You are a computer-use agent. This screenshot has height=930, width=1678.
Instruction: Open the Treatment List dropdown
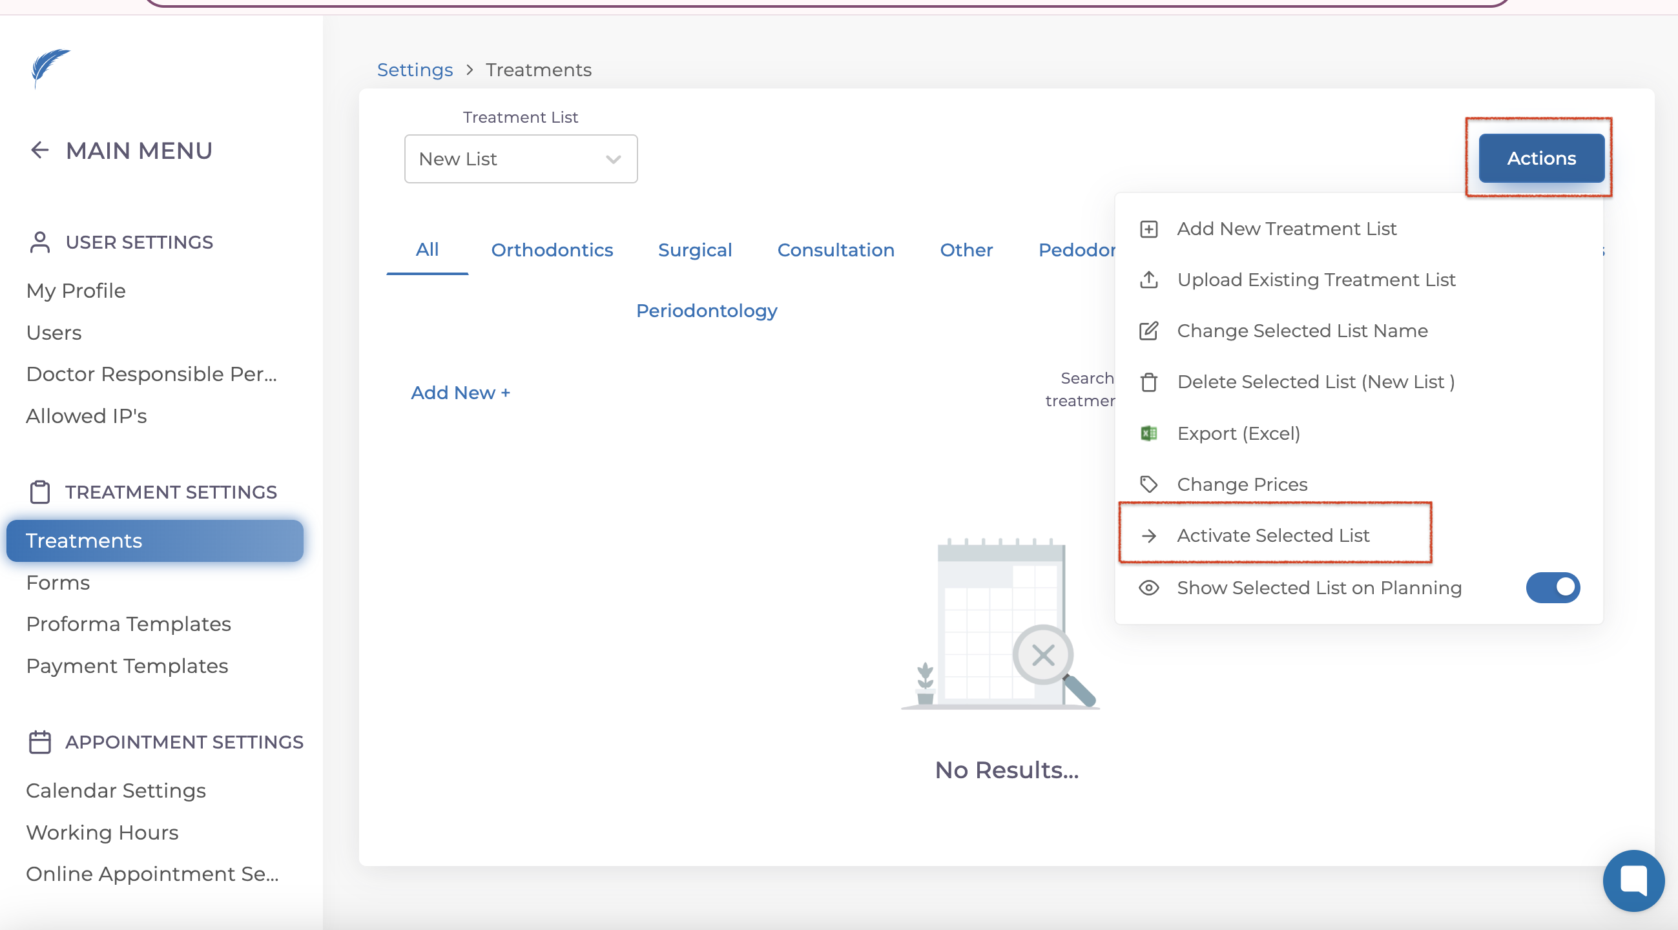point(520,159)
